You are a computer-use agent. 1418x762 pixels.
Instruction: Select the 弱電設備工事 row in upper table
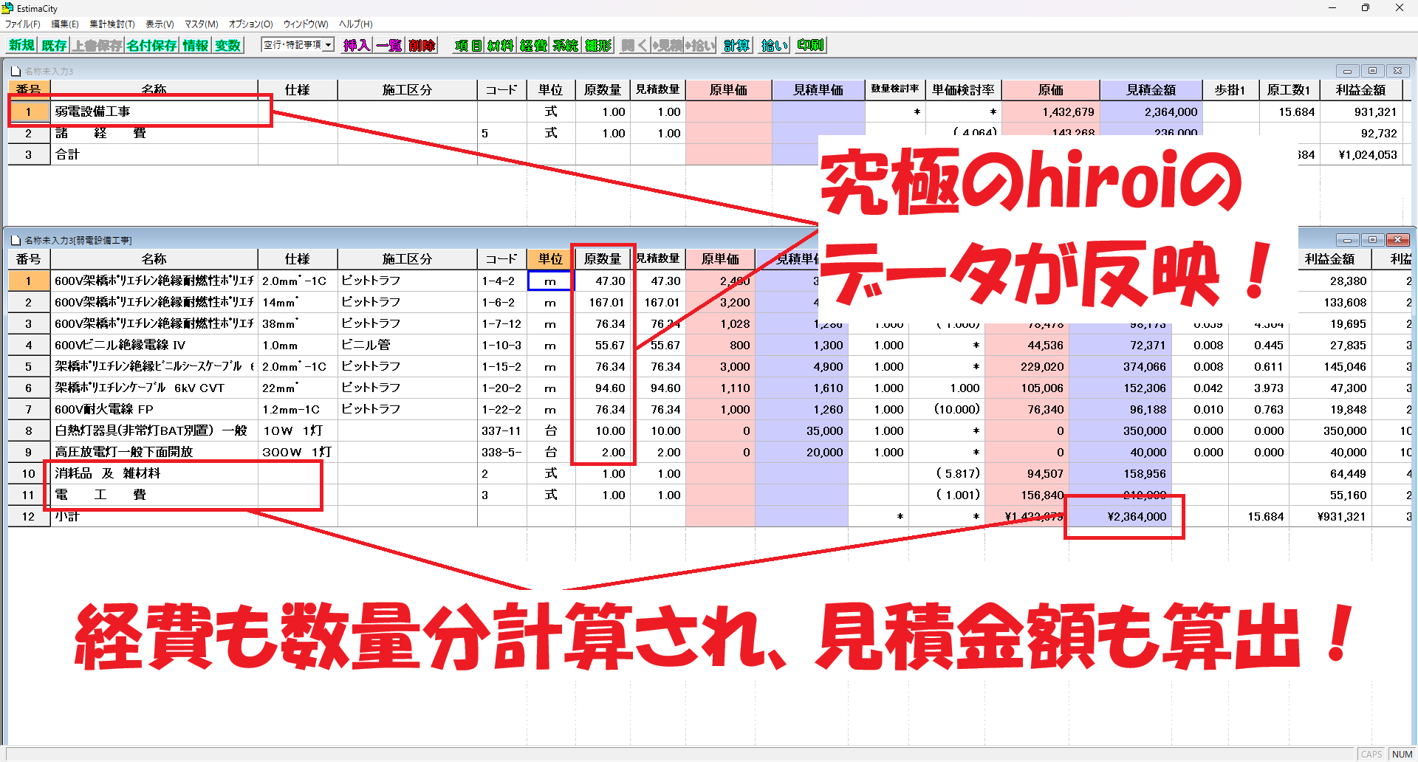(x=154, y=111)
